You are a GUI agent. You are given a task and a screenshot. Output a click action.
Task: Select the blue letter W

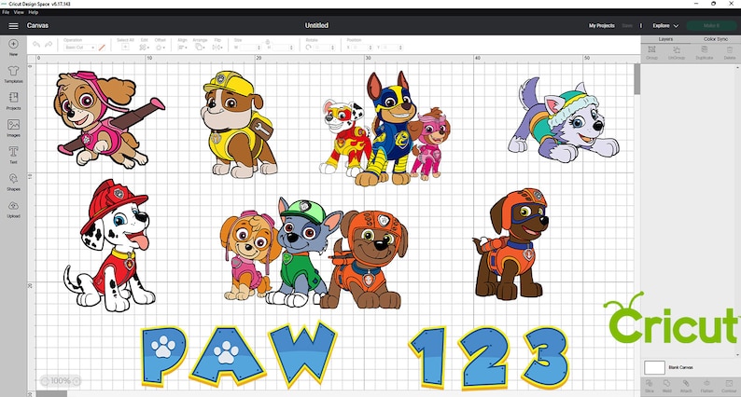pos(302,354)
